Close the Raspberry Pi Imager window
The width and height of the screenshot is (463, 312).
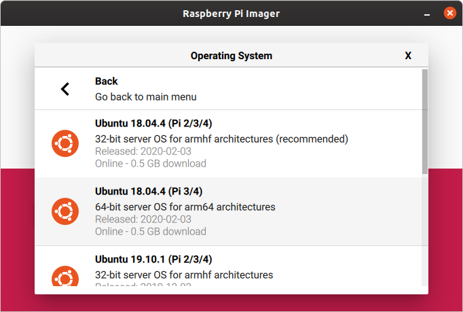(449, 13)
